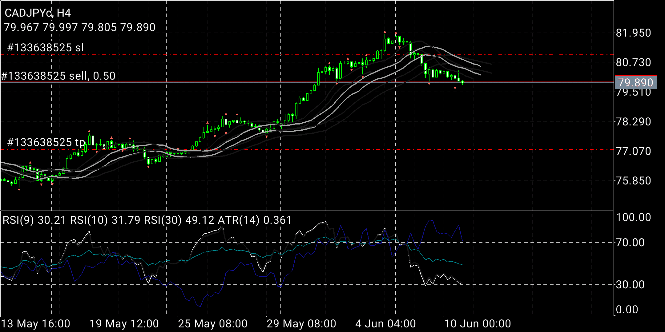
Task: Click the 13 May 16:00 time label
Action: tap(35, 324)
